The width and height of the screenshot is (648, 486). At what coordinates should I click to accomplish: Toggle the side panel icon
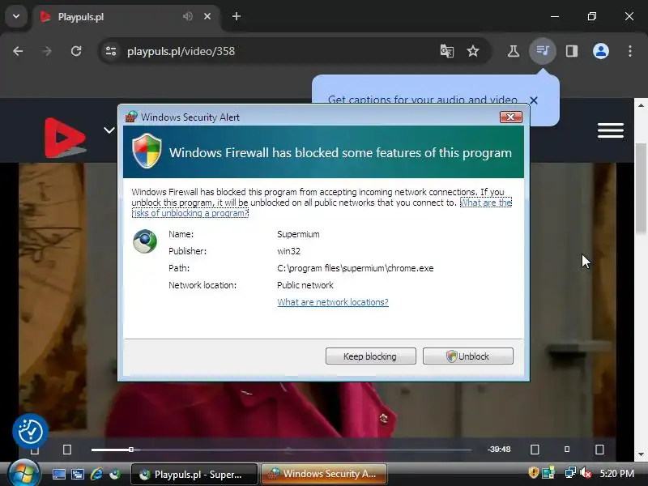click(572, 51)
